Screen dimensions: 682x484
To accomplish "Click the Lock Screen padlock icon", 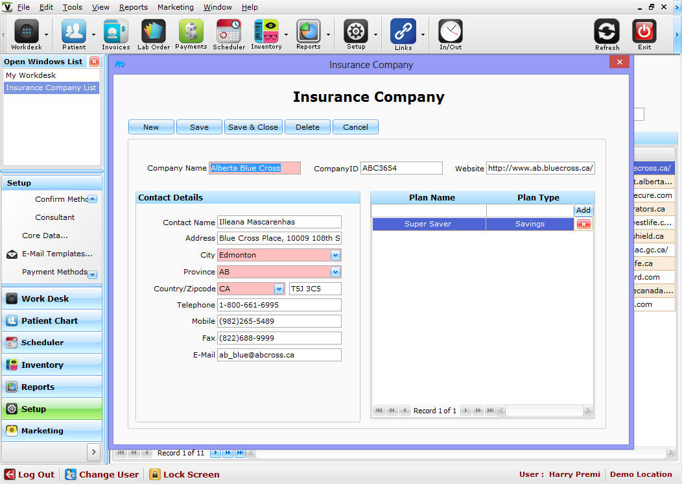I will [x=154, y=474].
